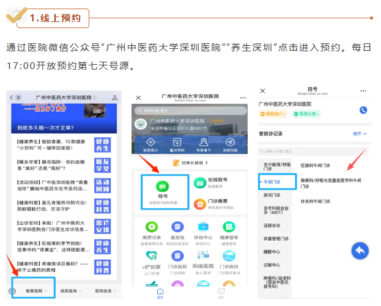Open the 医院公告 announcement link
Image resolution: width=381 pixels, height=306 pixels.
click(x=306, y=114)
